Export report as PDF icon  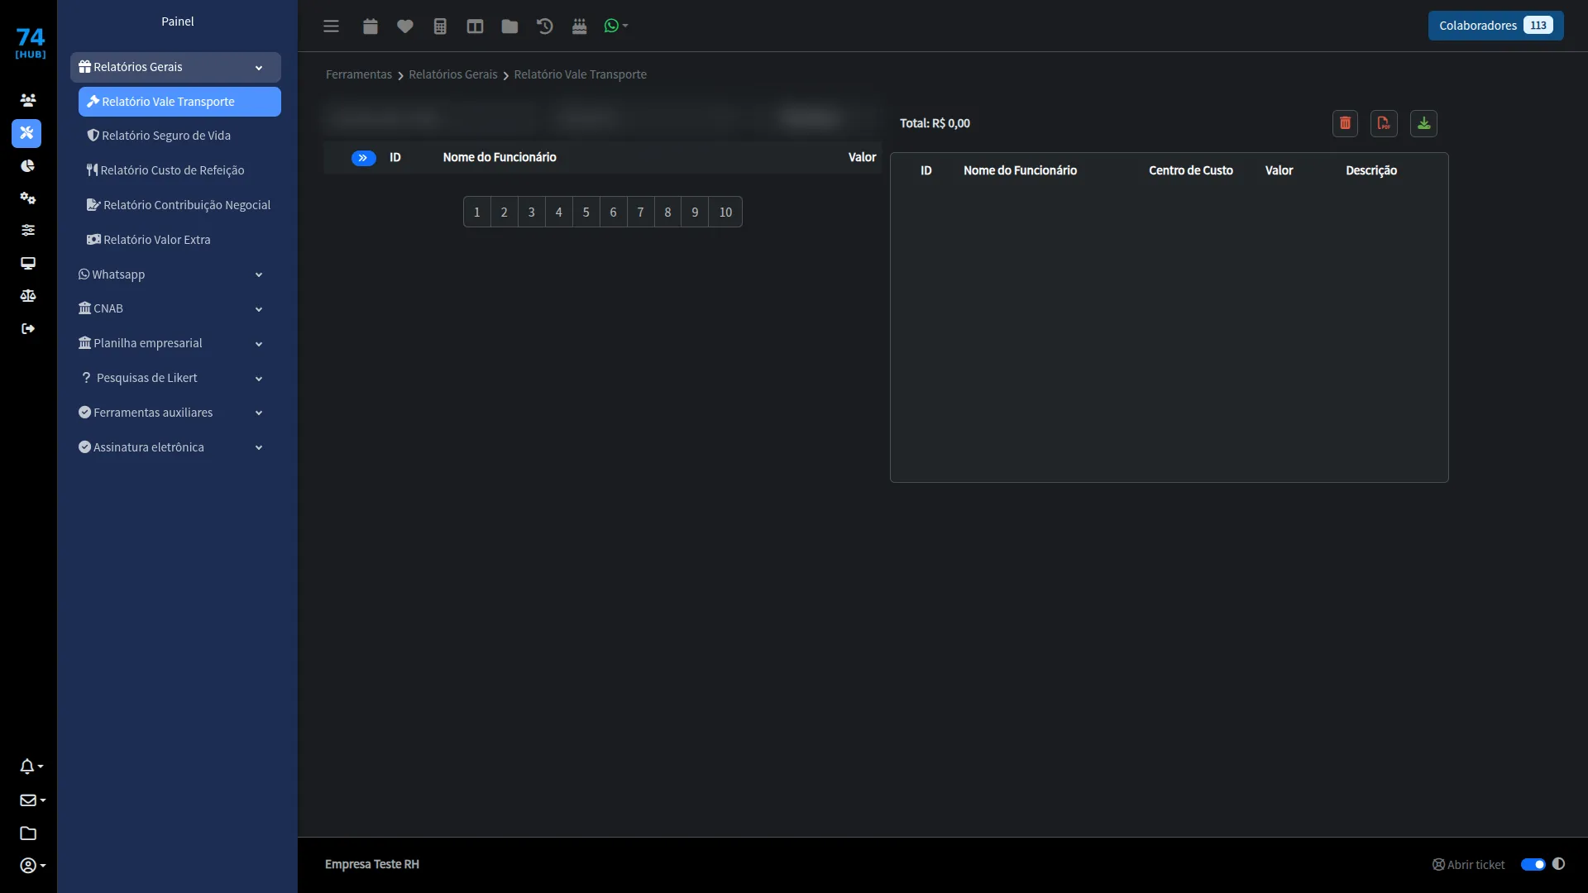[x=1384, y=123]
